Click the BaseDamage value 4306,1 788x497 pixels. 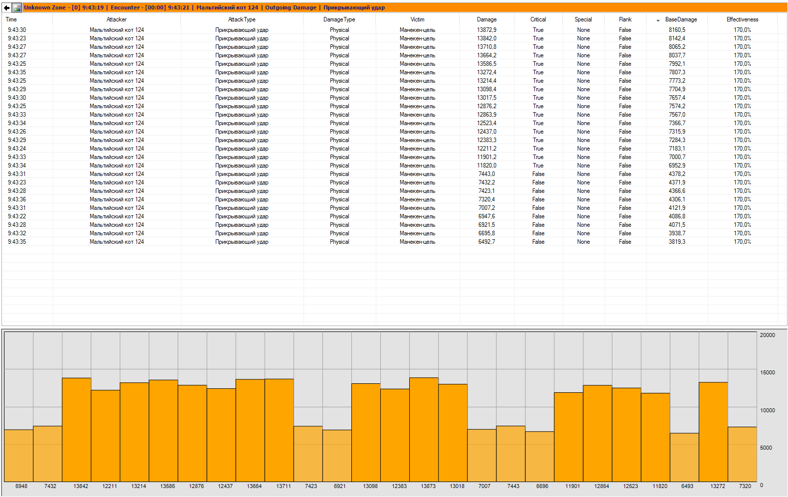coord(677,199)
